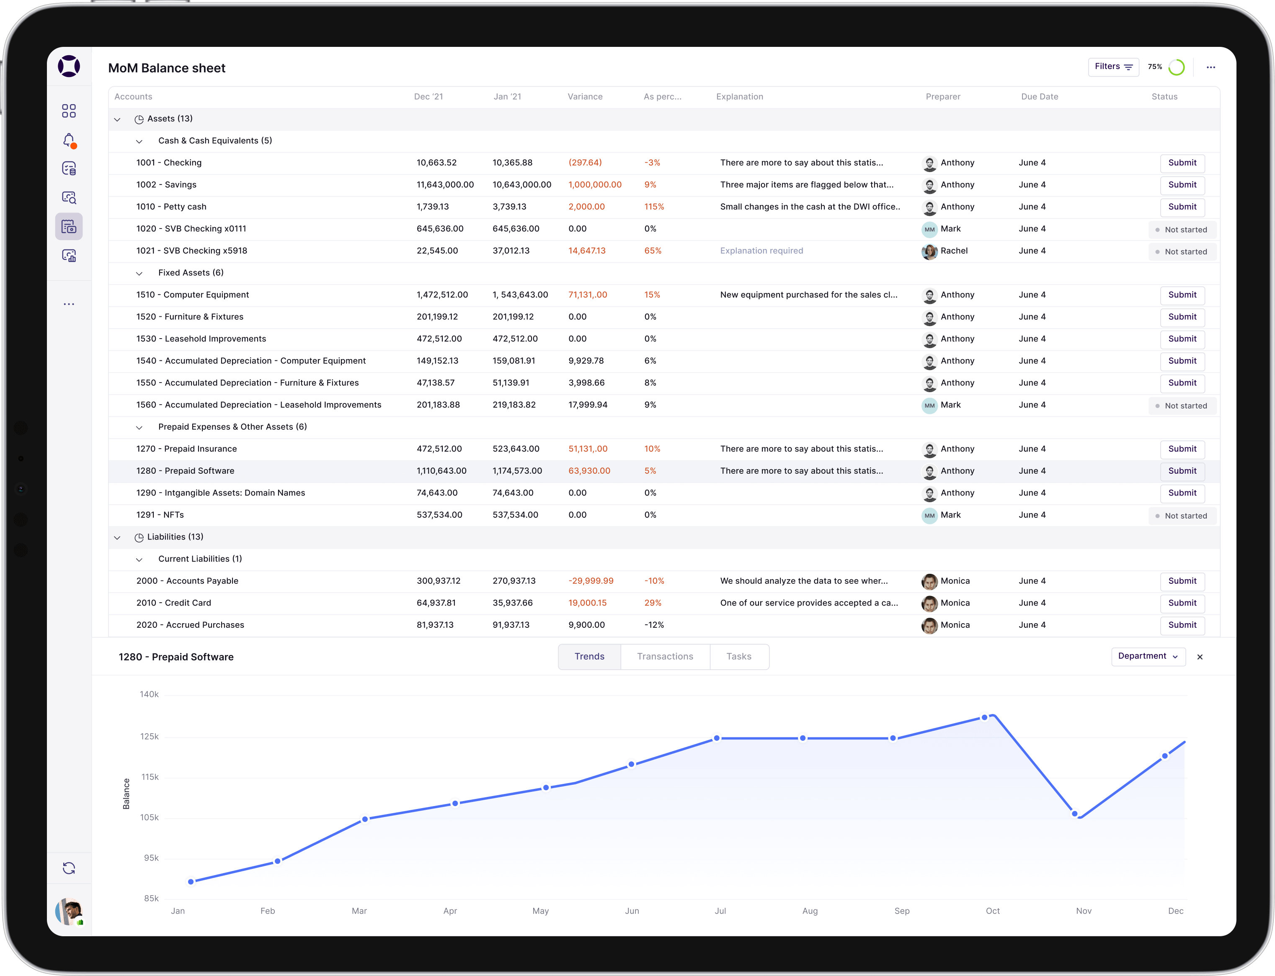Open the top-right three-dot options menu
This screenshot has height=976, width=1275.
point(1210,67)
